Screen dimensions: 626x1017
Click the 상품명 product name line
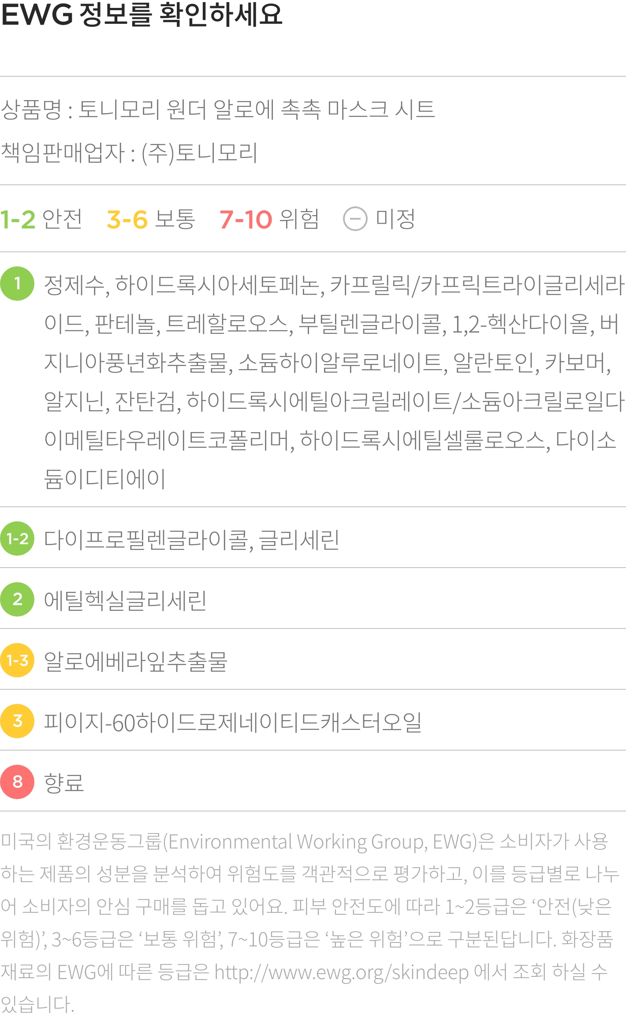pyautogui.click(x=218, y=109)
